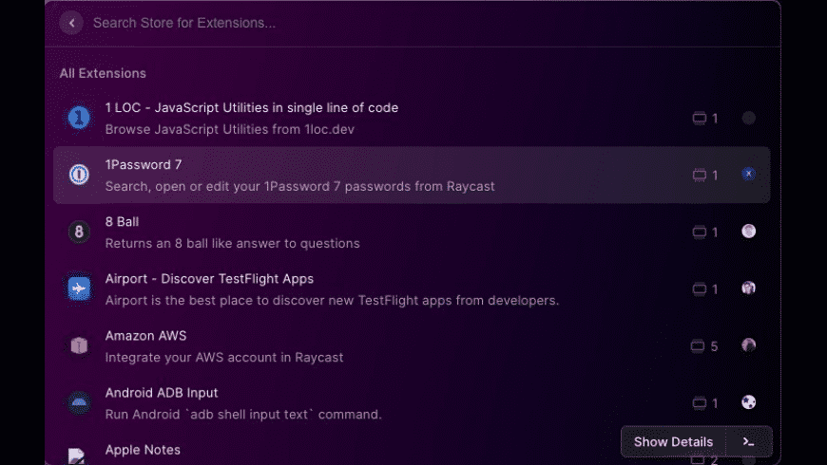Open the Amazon AWS extension row
The width and height of the screenshot is (827, 465).
[412, 346]
